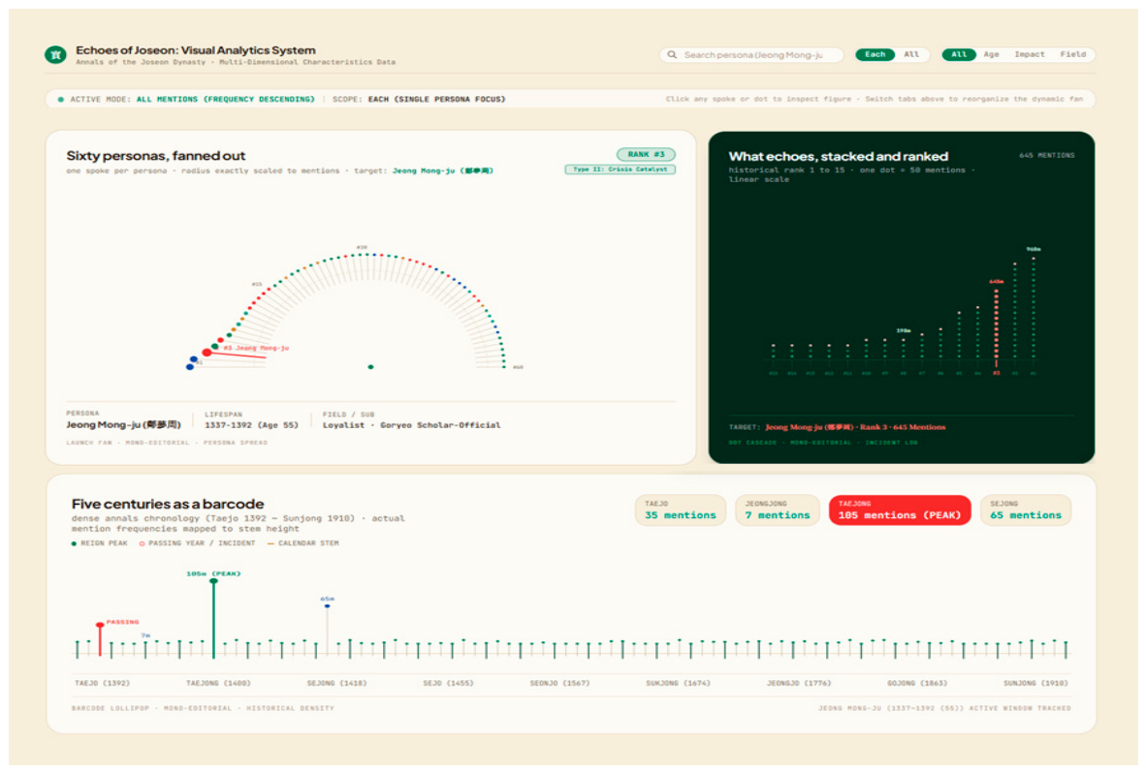This screenshot has height=773, width=1146.
Task: Click the red PASSING marker on barcode
Action: point(100,626)
